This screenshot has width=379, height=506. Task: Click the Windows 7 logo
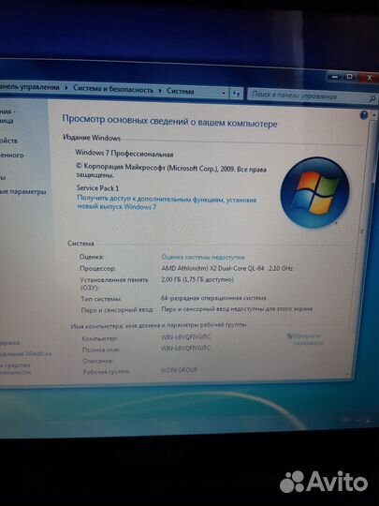pos(314,193)
